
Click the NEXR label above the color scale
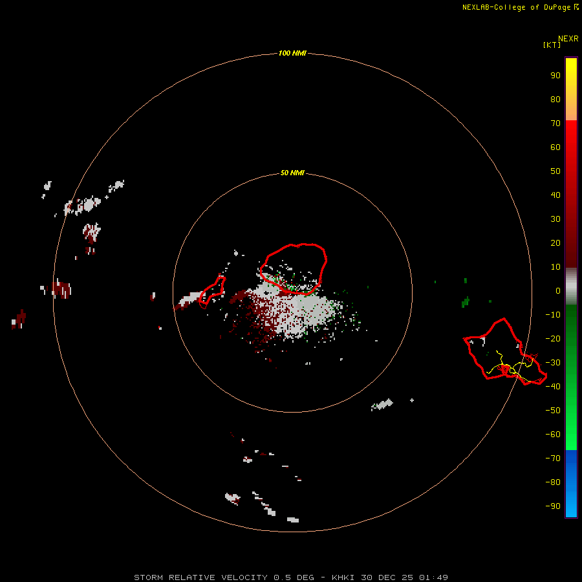click(x=568, y=39)
